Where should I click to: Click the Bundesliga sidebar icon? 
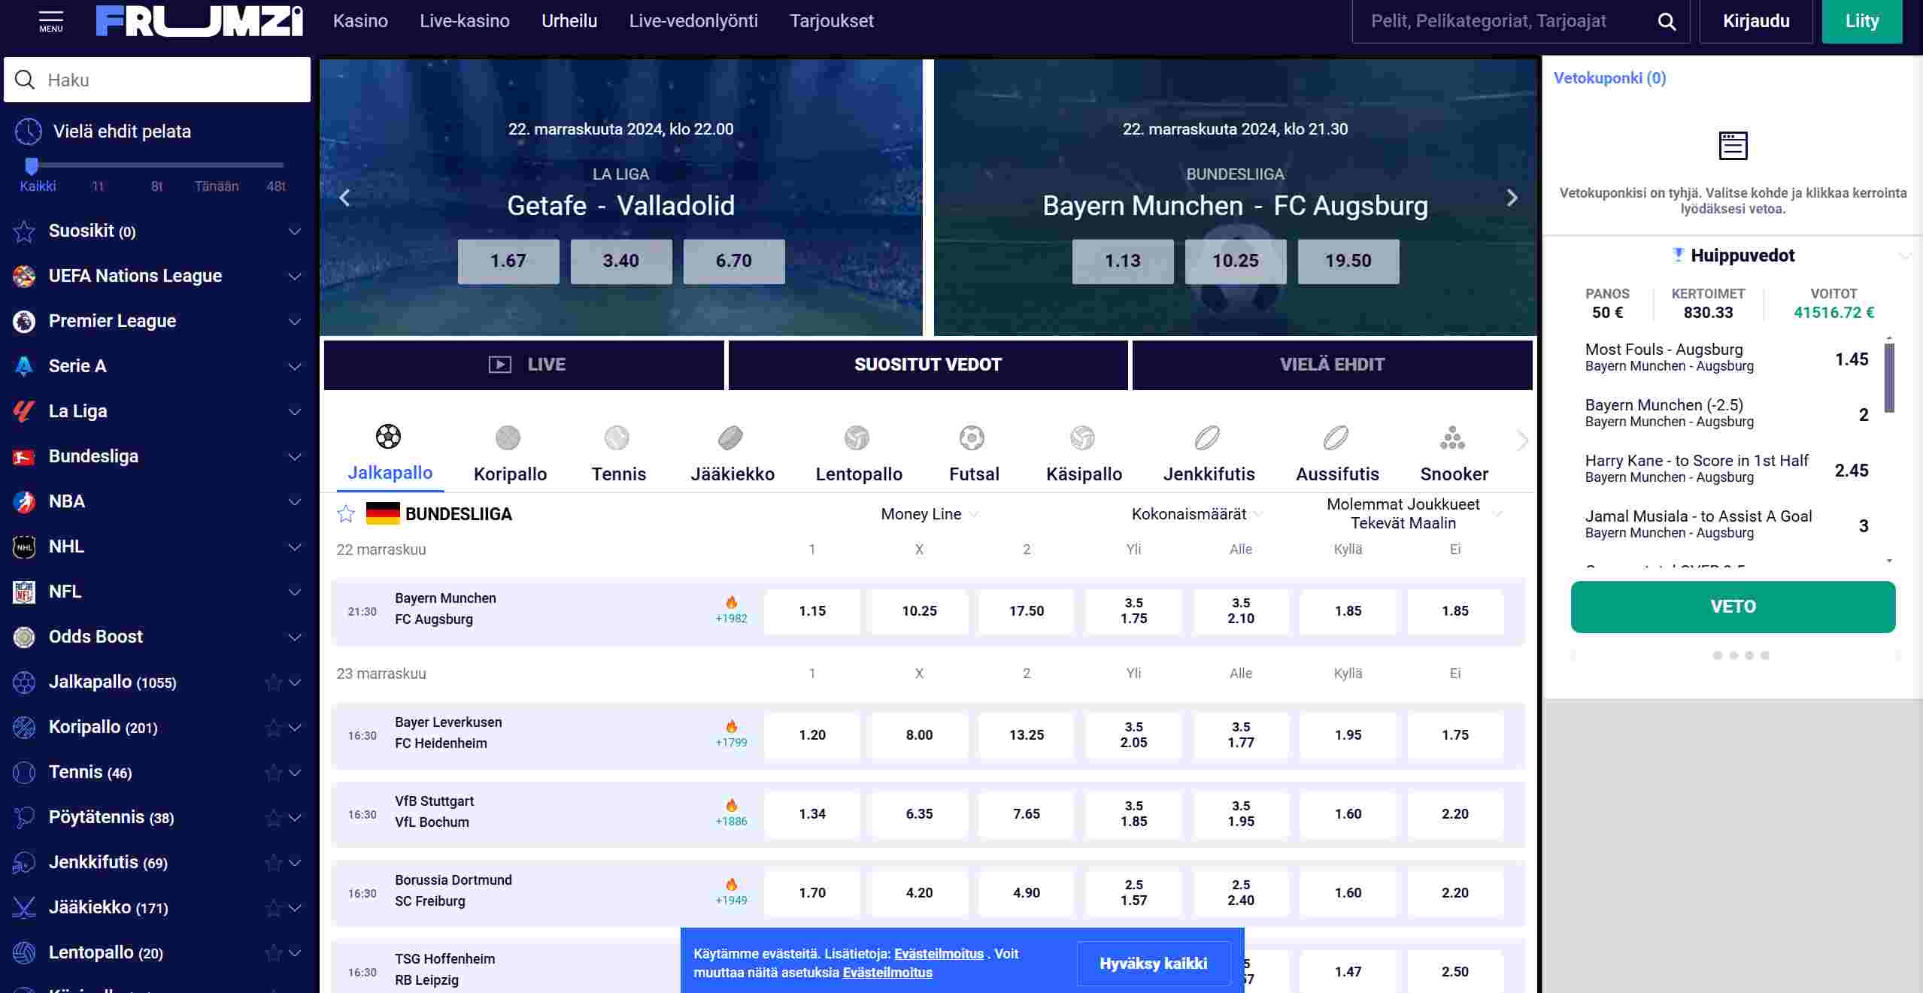24,456
